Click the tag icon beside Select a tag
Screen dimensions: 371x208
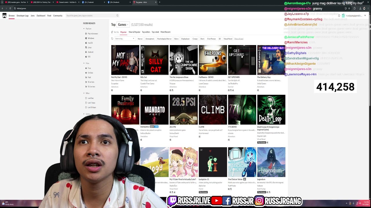pyautogui.click(x=112, y=39)
